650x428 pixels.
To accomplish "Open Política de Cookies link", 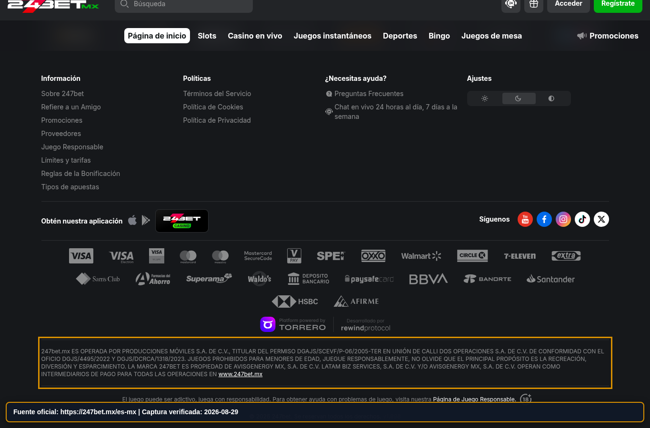I will [213, 107].
